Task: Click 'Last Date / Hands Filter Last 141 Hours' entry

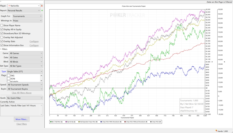Action: click(18, 105)
